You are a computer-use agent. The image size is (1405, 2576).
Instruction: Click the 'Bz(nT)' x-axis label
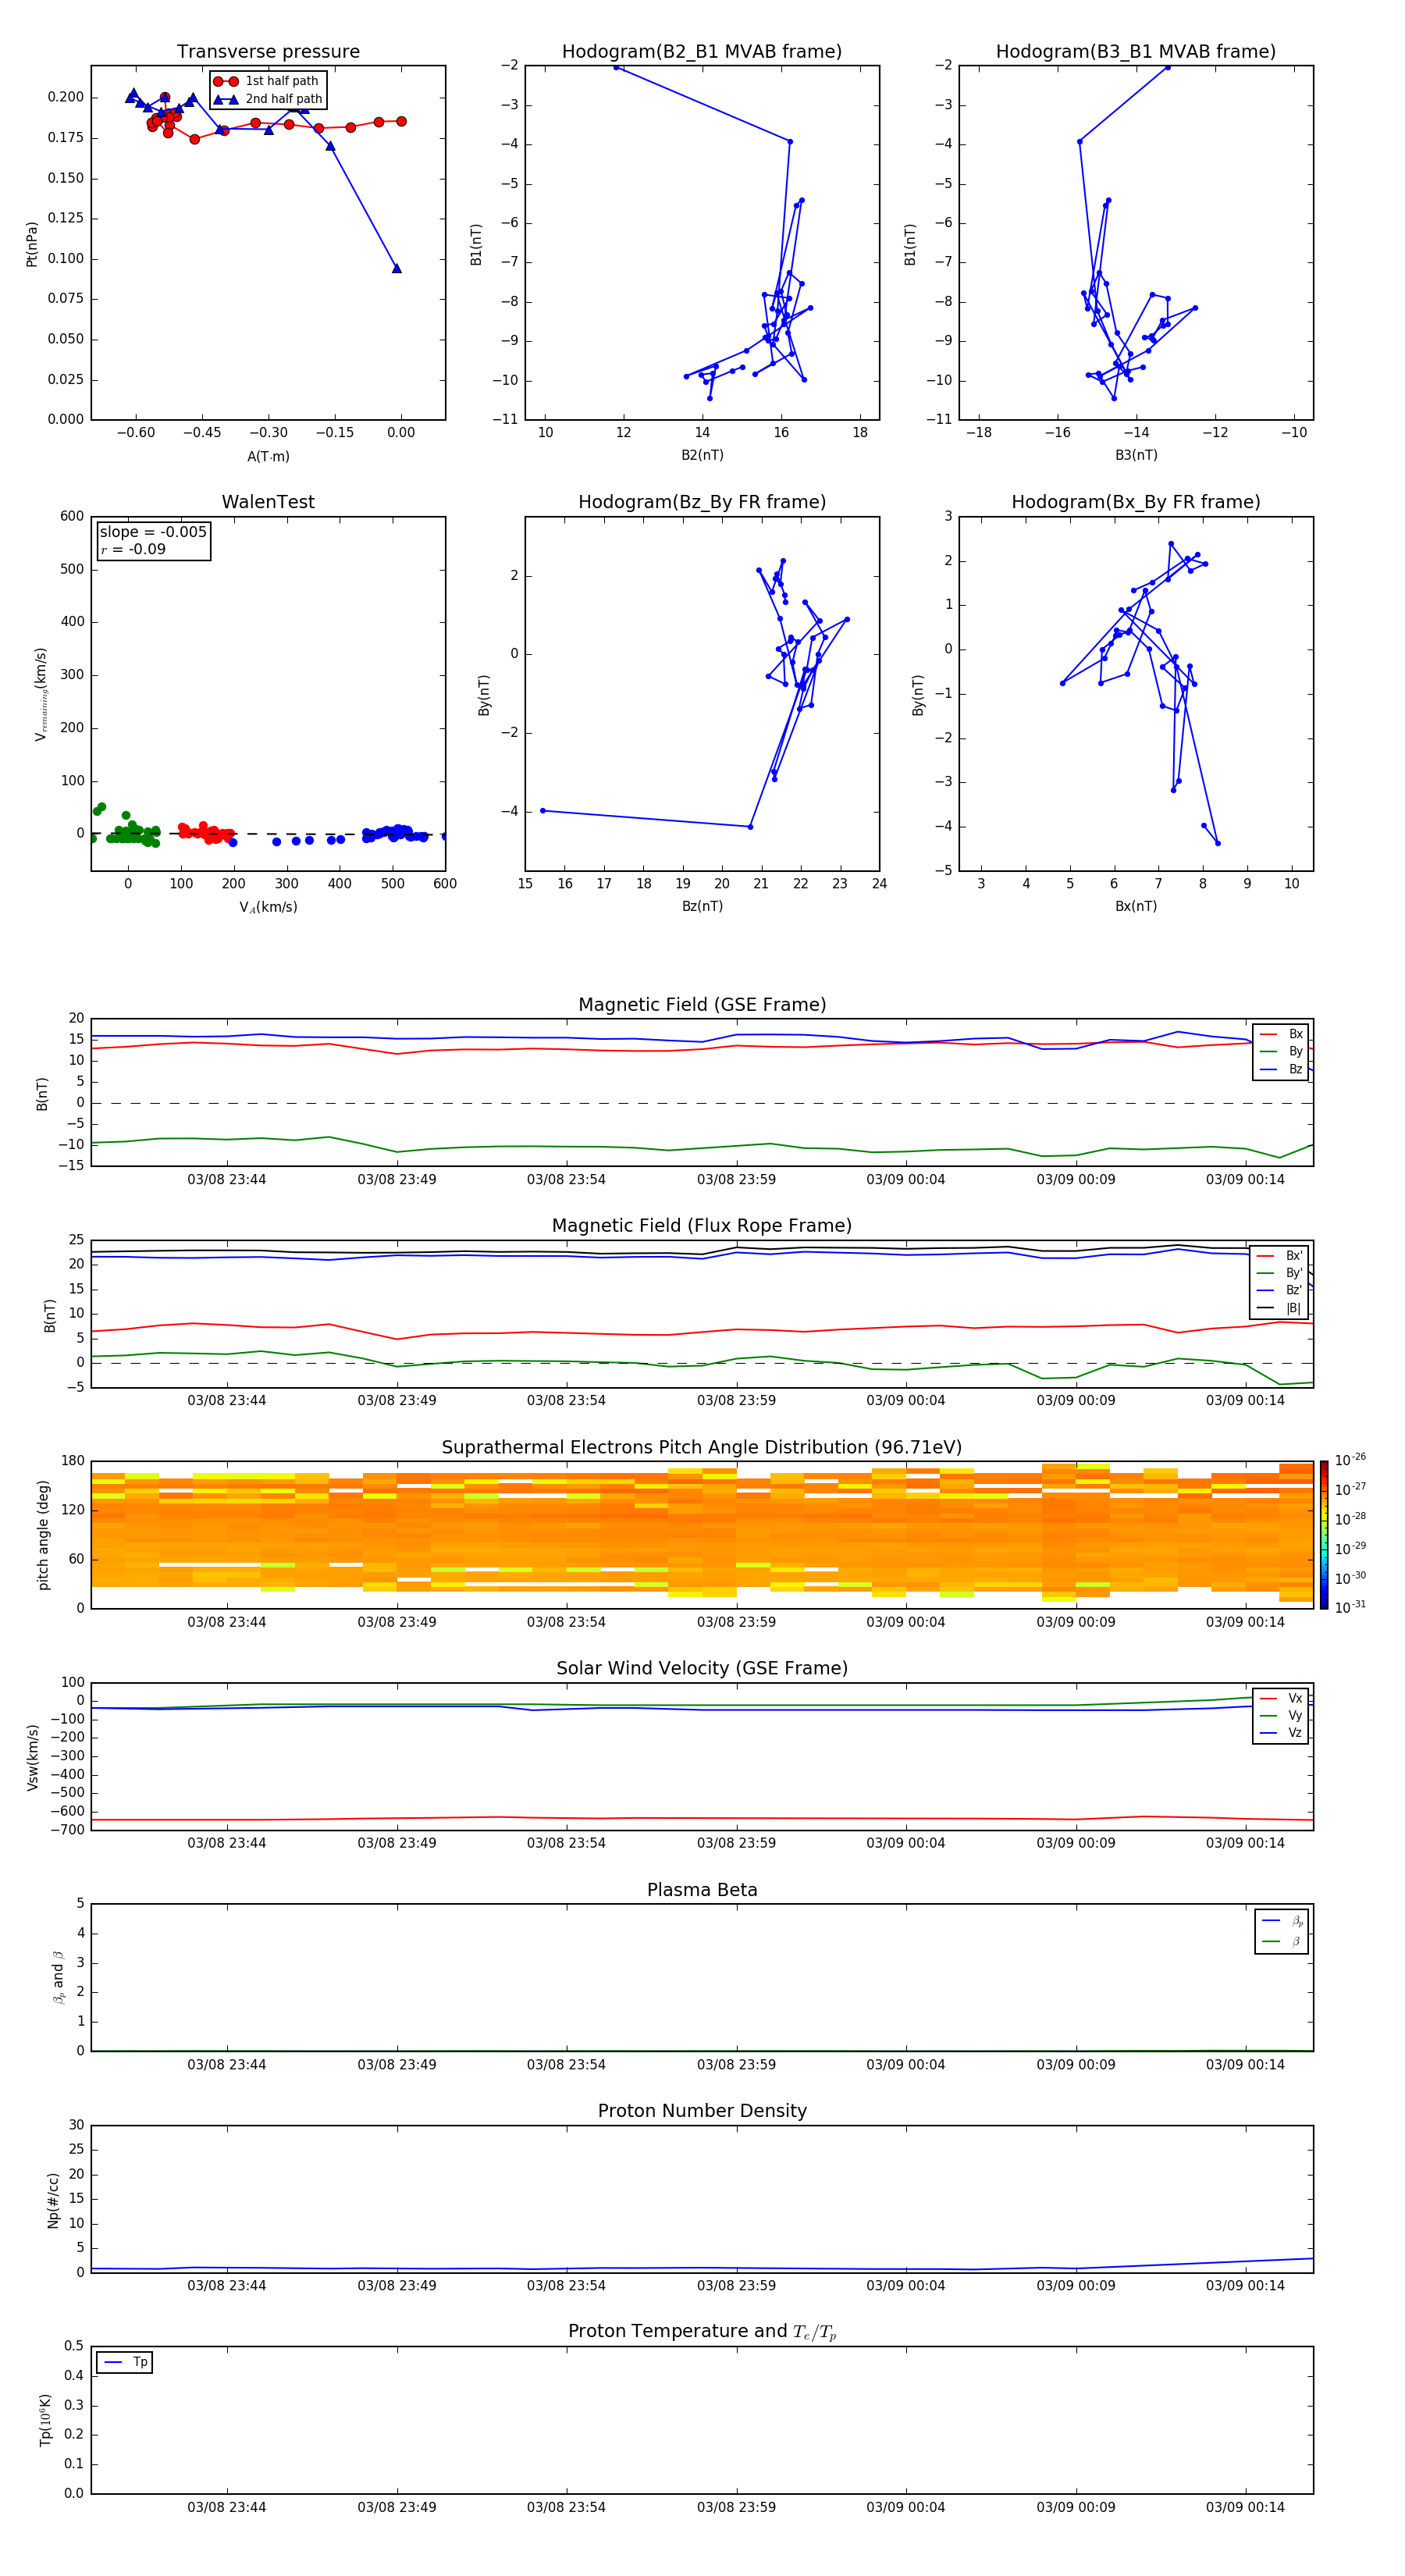702,906
